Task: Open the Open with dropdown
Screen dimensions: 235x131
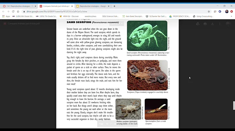Action: tap(117, 24)
